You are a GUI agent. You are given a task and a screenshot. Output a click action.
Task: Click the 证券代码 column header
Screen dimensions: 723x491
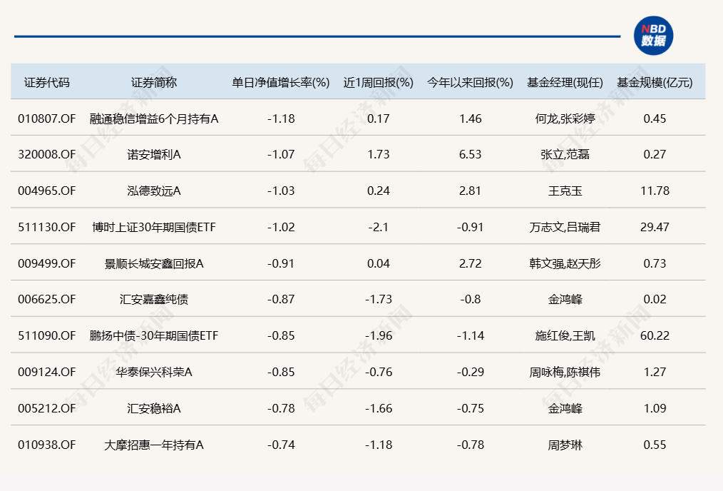47,82
